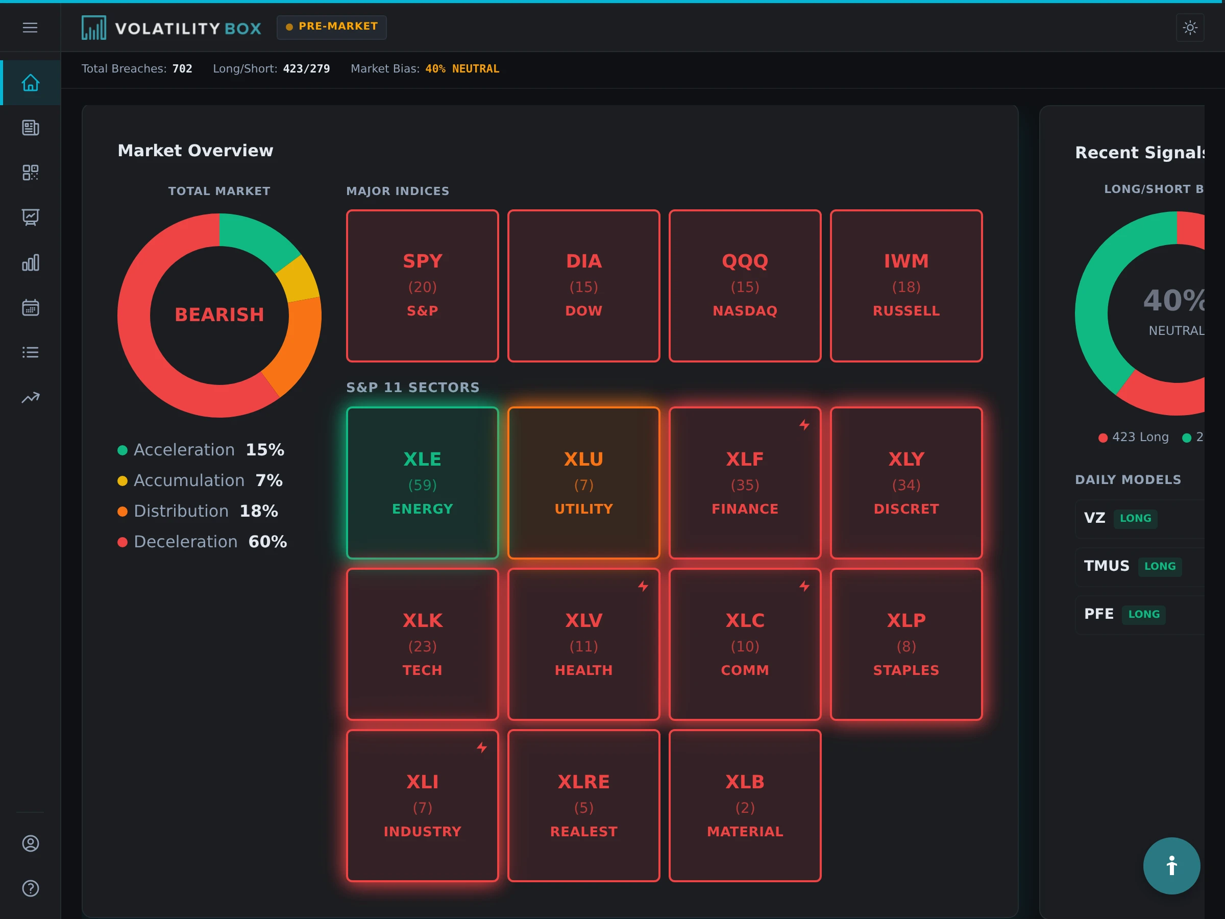Viewport: 1225px width, 919px height.
Task: Open the calendar sidebar icon
Action: [x=31, y=307]
